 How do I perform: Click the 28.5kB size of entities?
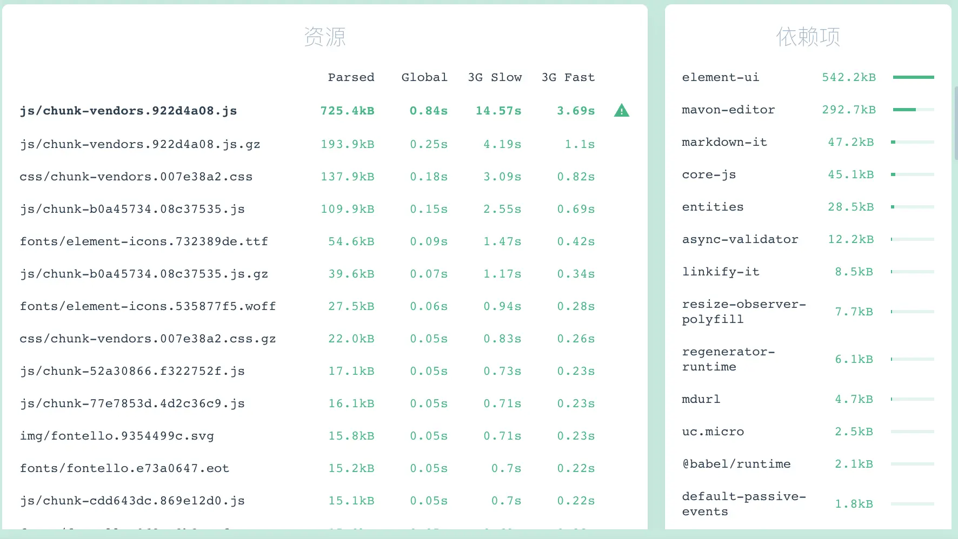[851, 207]
